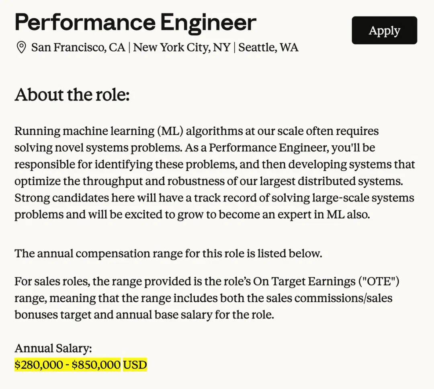The image size is (434, 389).
Task: Click the About the role heading
Action: tap(72, 95)
